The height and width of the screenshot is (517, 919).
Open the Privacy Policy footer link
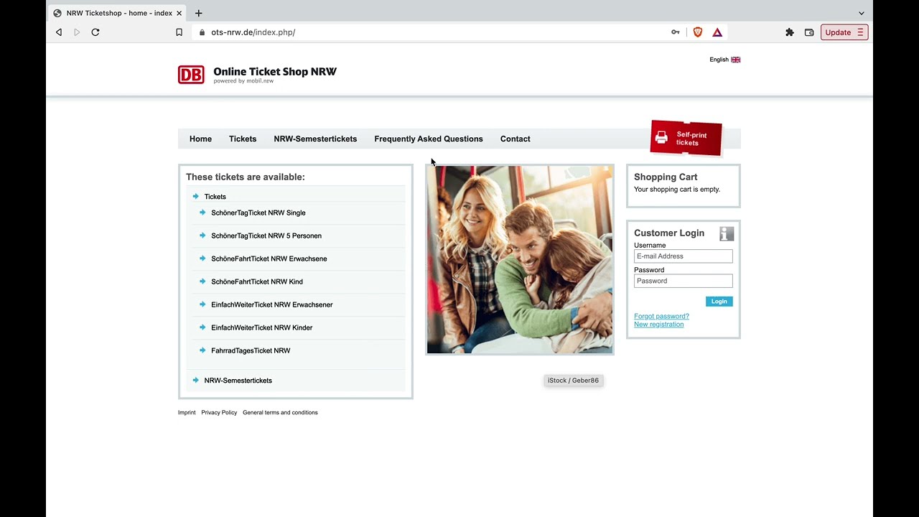tap(219, 413)
